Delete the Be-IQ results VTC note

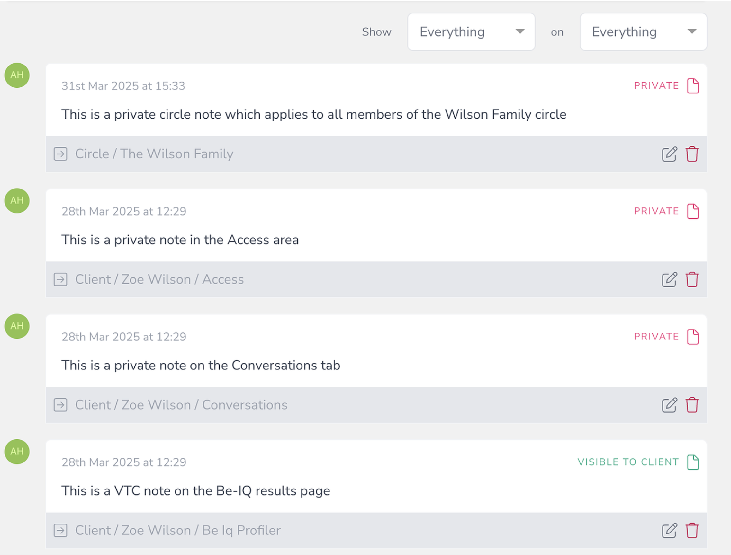point(692,531)
